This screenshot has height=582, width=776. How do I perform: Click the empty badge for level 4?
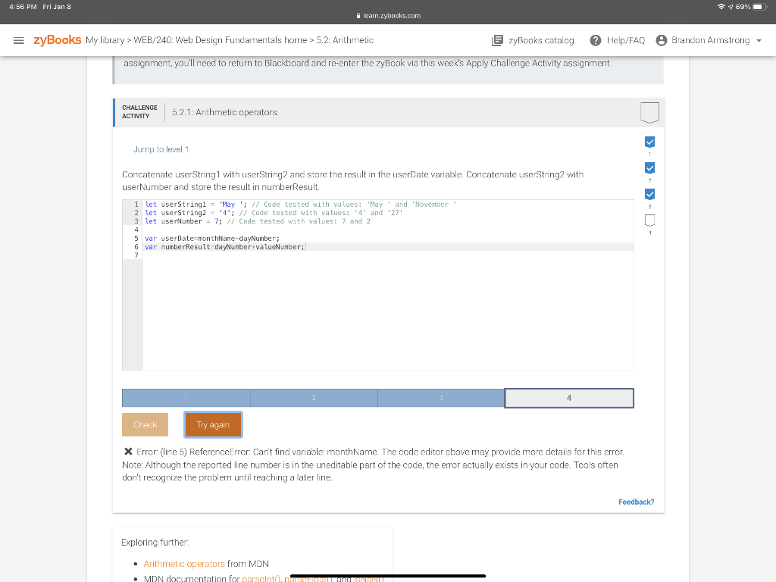[x=649, y=220]
